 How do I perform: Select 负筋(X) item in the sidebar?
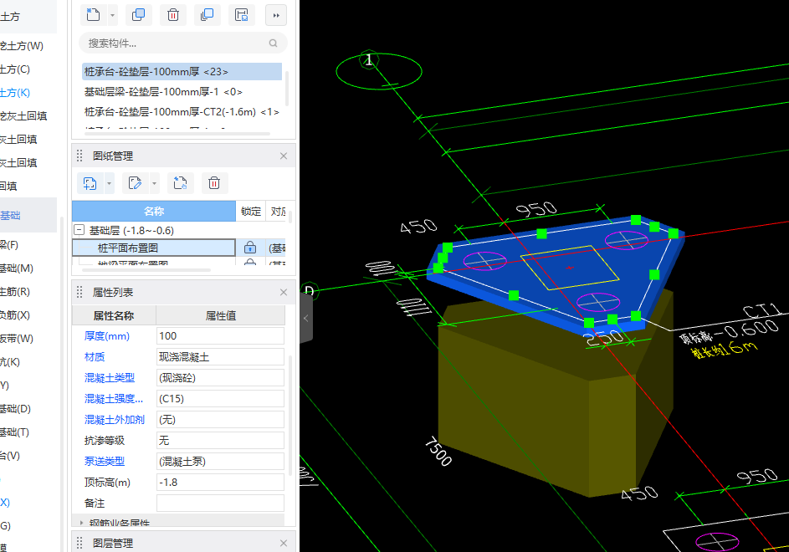(x=15, y=315)
